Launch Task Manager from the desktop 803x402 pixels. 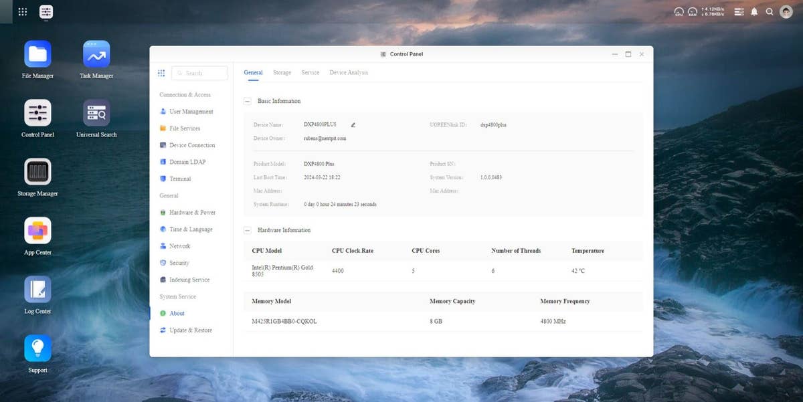(96, 54)
